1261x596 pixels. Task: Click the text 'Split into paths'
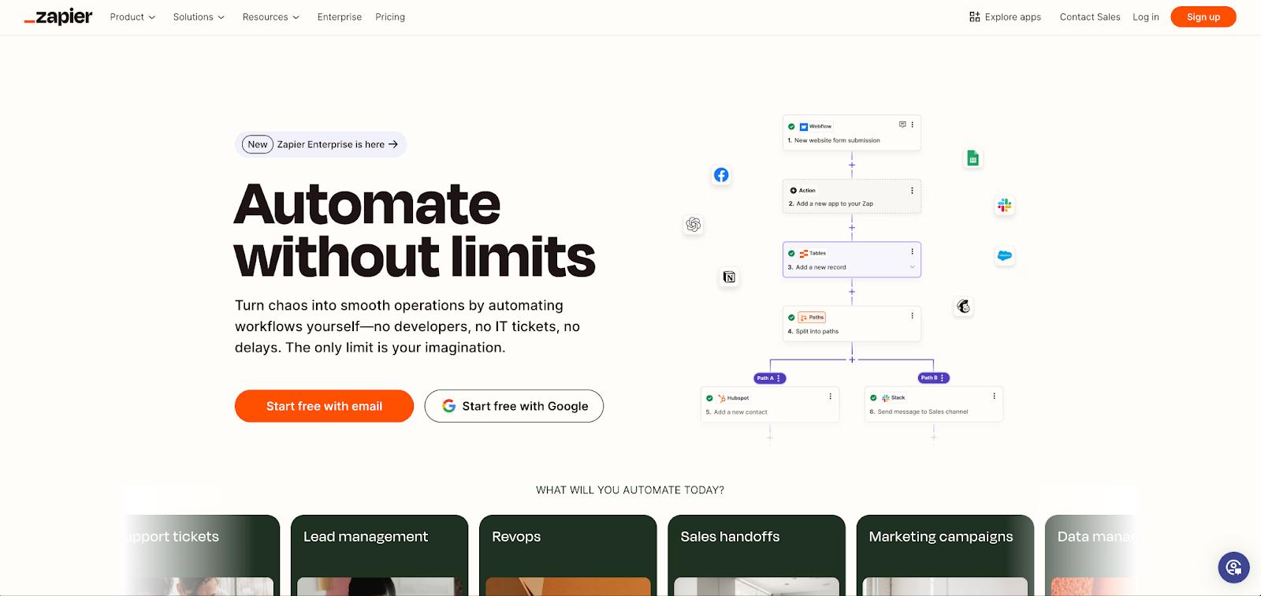tap(817, 331)
